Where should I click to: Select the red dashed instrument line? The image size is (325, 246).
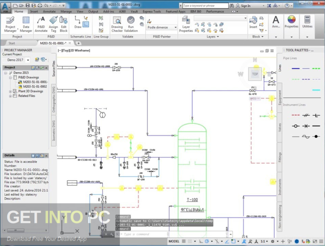[x=296, y=115]
